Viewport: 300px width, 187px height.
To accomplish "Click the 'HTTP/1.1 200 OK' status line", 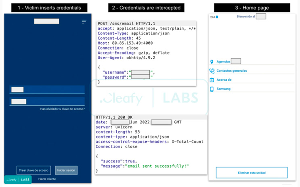I will [114, 117].
